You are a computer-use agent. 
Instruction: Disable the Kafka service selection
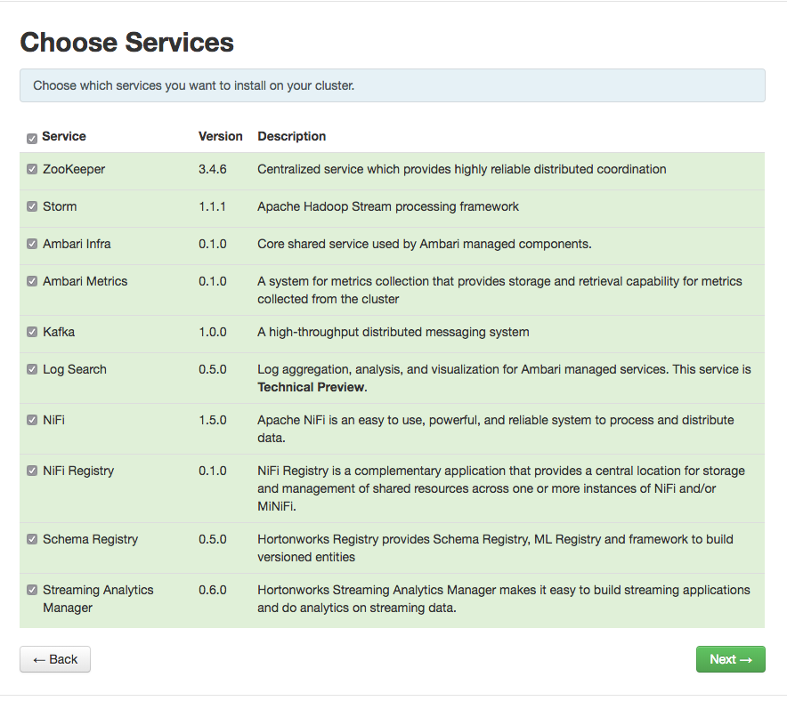click(x=32, y=332)
